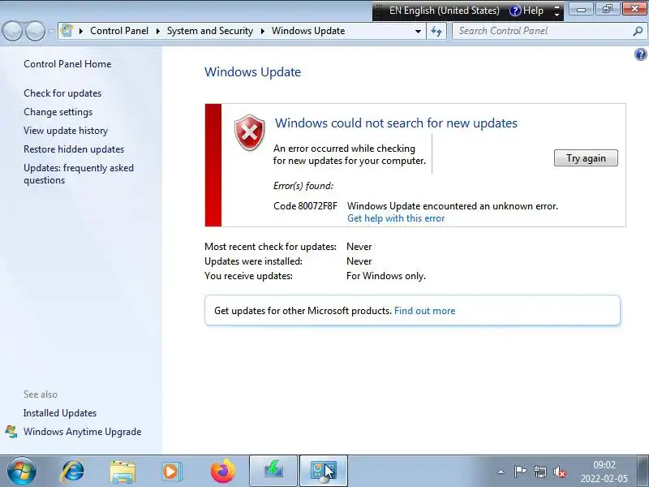Click the network tray icon

539,472
